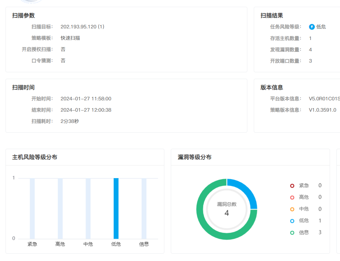Click the 主机风险等级分布 panel title
340x261 pixels.
pyautogui.click(x=35, y=157)
